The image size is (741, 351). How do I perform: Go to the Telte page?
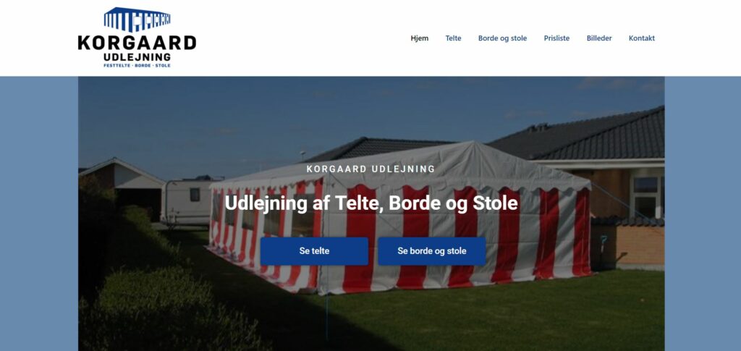[453, 38]
